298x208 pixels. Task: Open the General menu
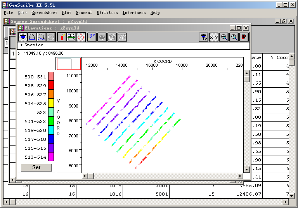[x=84, y=12]
